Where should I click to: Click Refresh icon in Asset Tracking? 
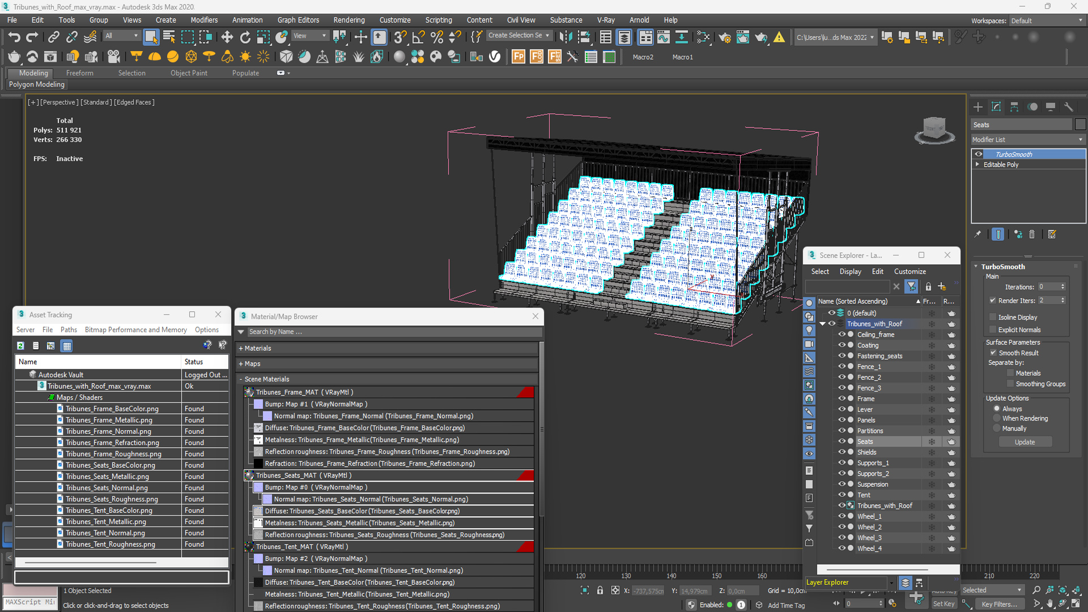coord(20,346)
